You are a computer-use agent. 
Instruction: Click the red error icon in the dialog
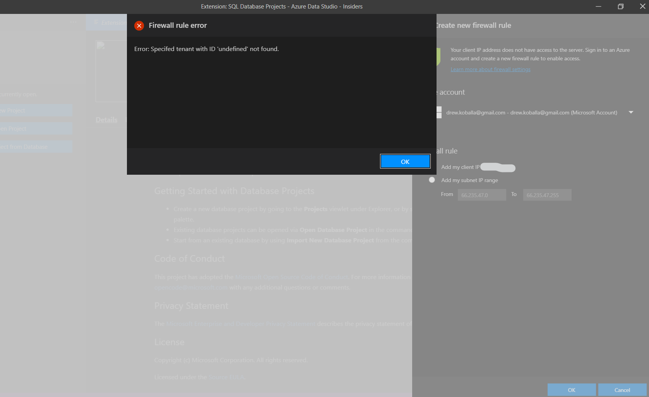pyautogui.click(x=139, y=26)
